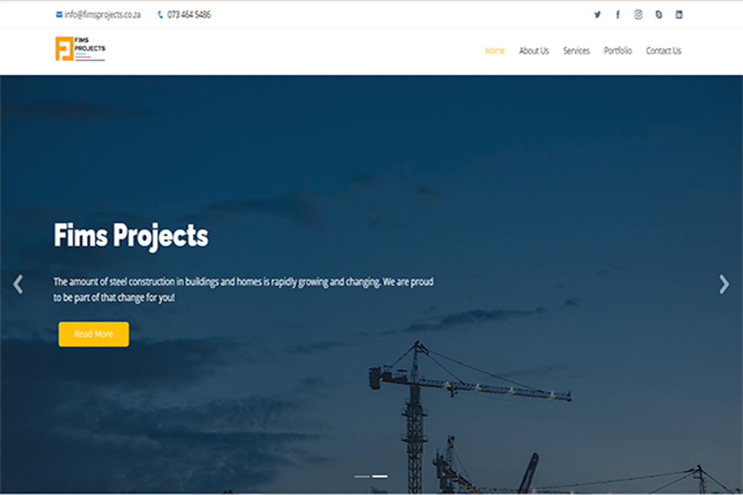This screenshot has height=495, width=743.
Task: Go to the Home menu item
Action: (x=495, y=51)
